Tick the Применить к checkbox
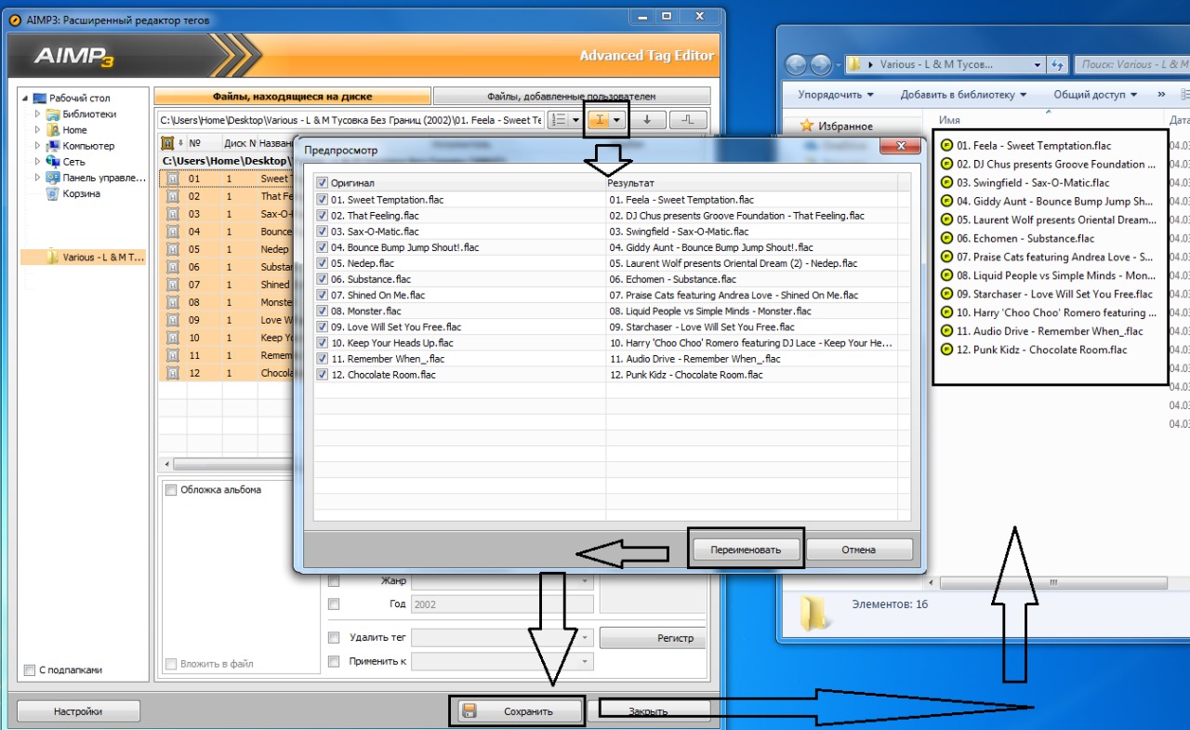Screen dimensions: 1190x730 pos(334,661)
